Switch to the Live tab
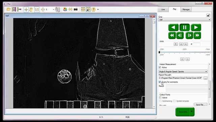 click(x=163, y=9)
